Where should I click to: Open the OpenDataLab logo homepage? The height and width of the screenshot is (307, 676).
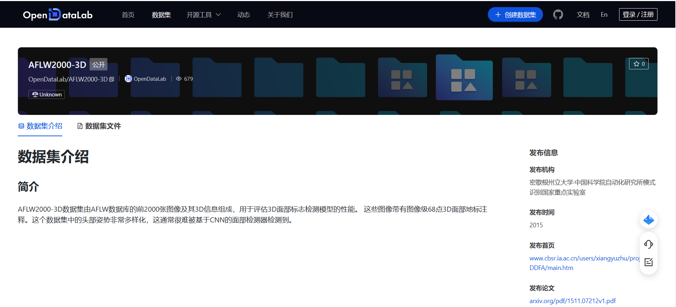[58, 15]
